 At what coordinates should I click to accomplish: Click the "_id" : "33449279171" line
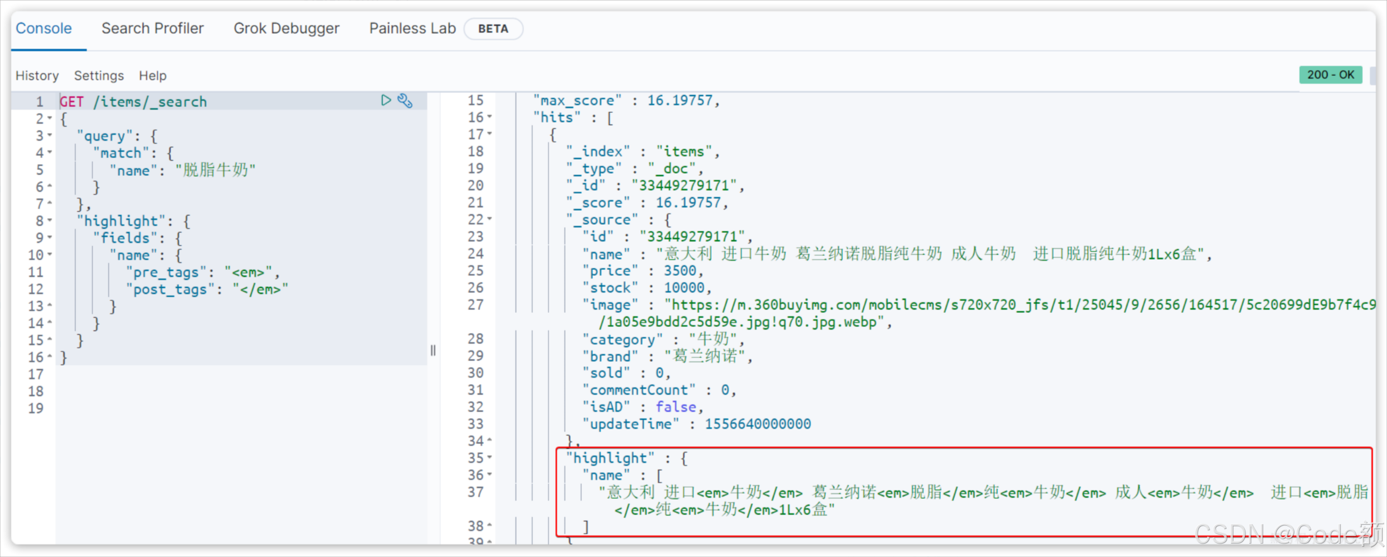point(655,185)
